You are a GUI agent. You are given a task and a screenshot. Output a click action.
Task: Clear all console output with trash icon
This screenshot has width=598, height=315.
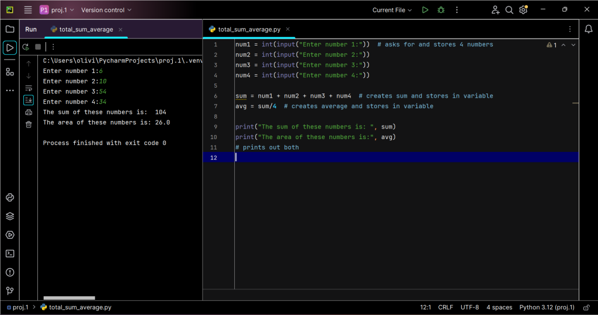[x=29, y=124]
